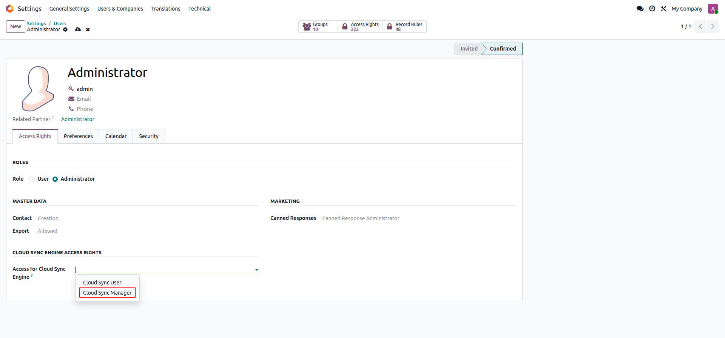Open the activities clock icon
The width and height of the screenshot is (725, 338).
[x=652, y=9]
